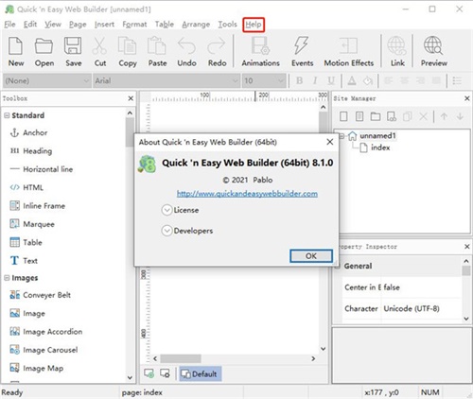Open the quickandeasywebbuilder.com link
The height and width of the screenshot is (399, 473).
point(247,194)
